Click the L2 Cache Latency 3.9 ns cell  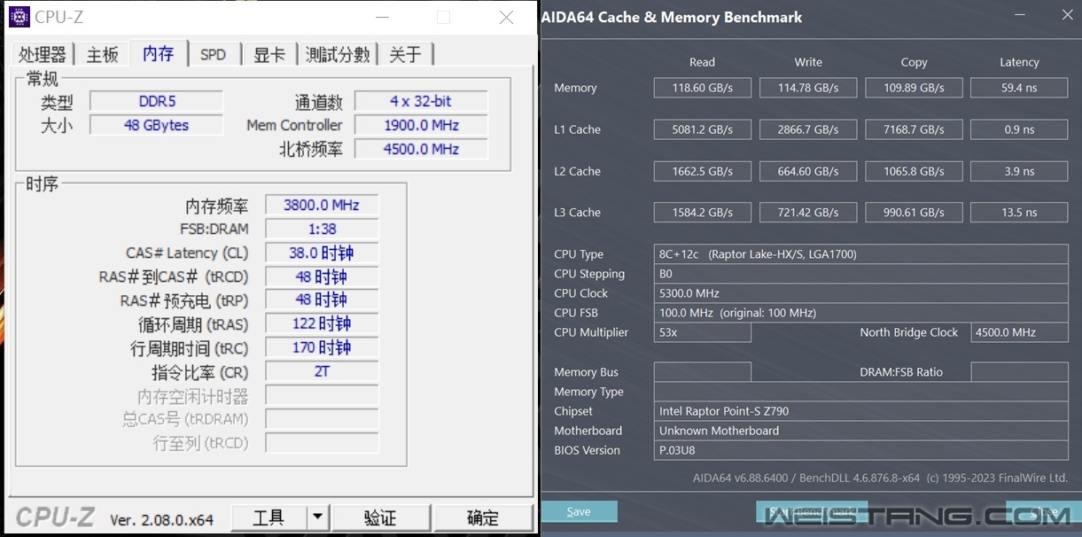click(1019, 171)
